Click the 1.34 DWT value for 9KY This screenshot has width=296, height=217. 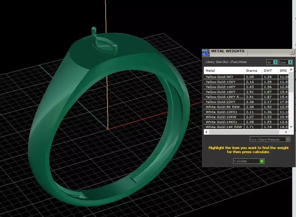(x=268, y=77)
